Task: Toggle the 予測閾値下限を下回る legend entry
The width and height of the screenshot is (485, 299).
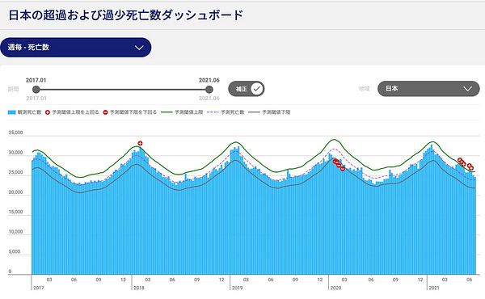Action: tap(130, 112)
